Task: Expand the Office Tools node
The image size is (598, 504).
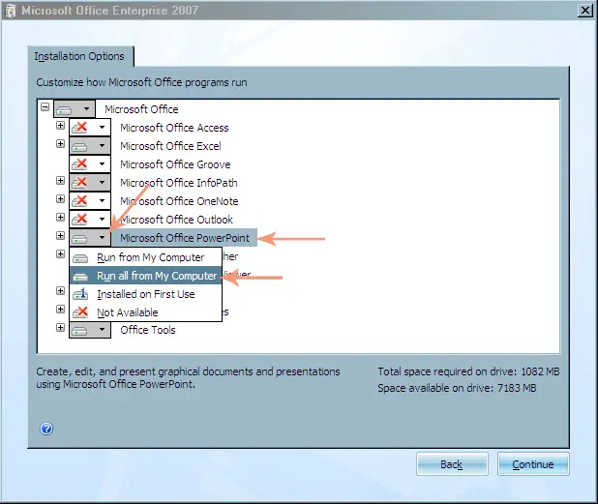Action: [60, 328]
